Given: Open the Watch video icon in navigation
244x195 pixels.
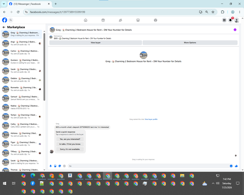Looking at the screenshot, I should [103, 20].
